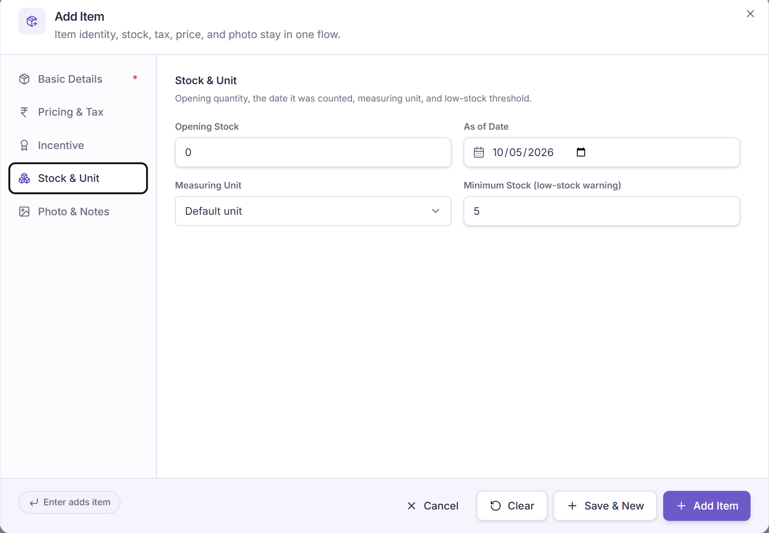This screenshot has height=533, width=769.
Task: Click Save & New button
Action: click(605, 506)
